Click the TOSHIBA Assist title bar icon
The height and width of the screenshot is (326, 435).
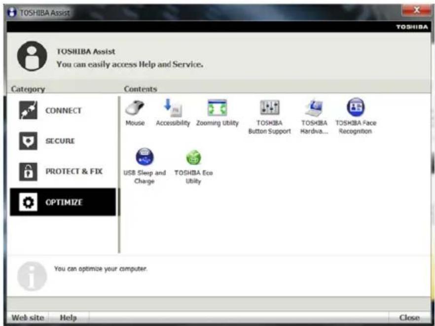12,12
